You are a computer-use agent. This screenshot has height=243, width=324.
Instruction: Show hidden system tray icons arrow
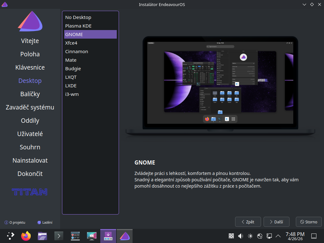click(x=278, y=236)
